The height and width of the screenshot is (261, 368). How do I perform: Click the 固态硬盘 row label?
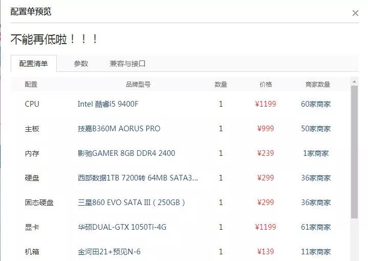pyautogui.click(x=39, y=203)
